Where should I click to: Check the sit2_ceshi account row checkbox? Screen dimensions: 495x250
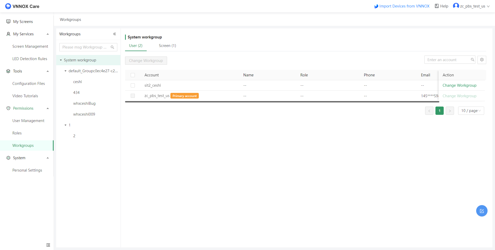133,85
